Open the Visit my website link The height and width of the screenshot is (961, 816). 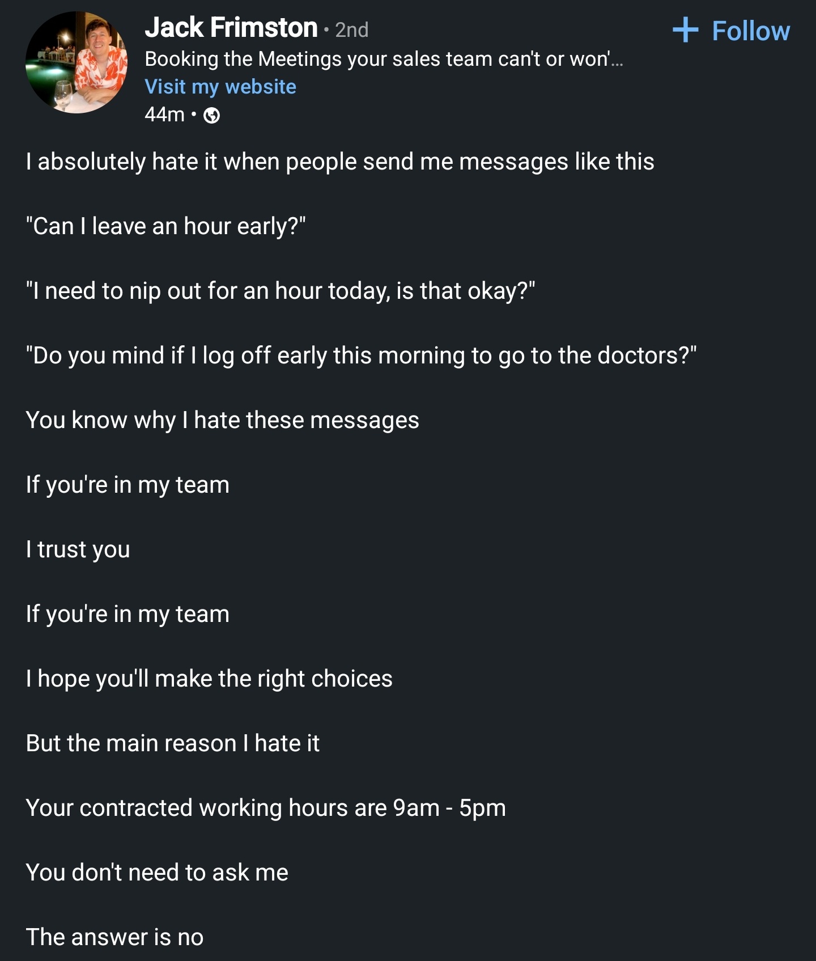click(220, 87)
